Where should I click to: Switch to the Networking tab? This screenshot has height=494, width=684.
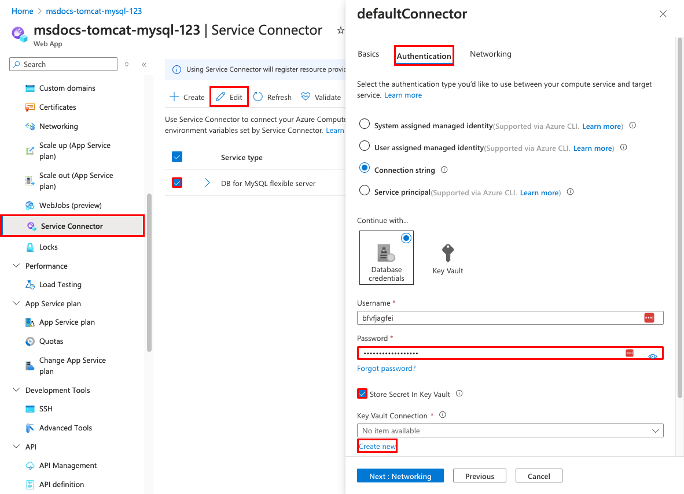coord(490,54)
